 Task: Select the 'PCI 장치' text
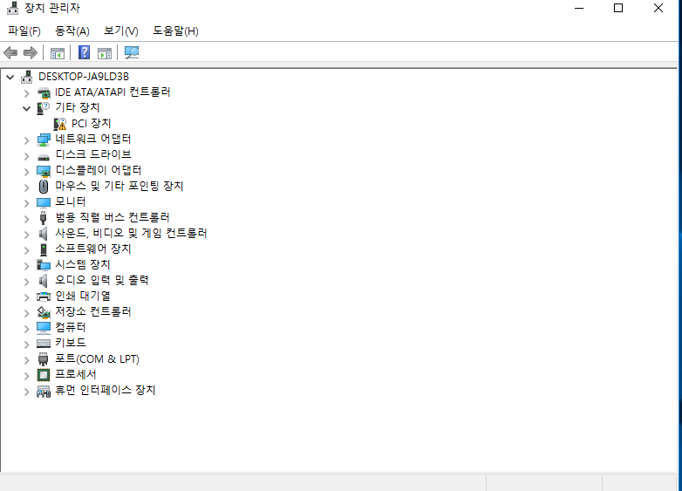coord(91,124)
